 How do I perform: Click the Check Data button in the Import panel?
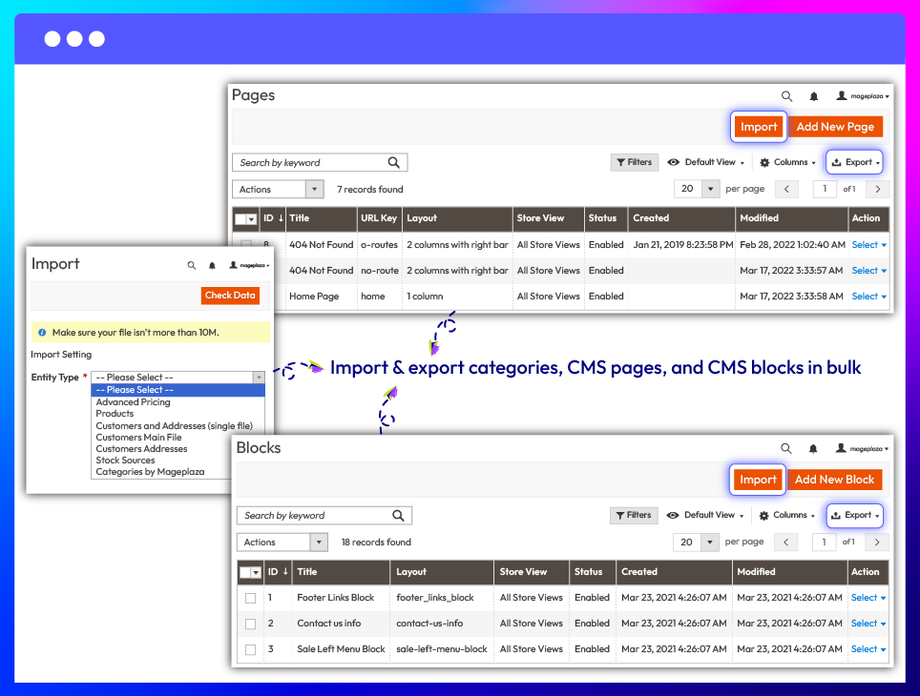coord(230,296)
